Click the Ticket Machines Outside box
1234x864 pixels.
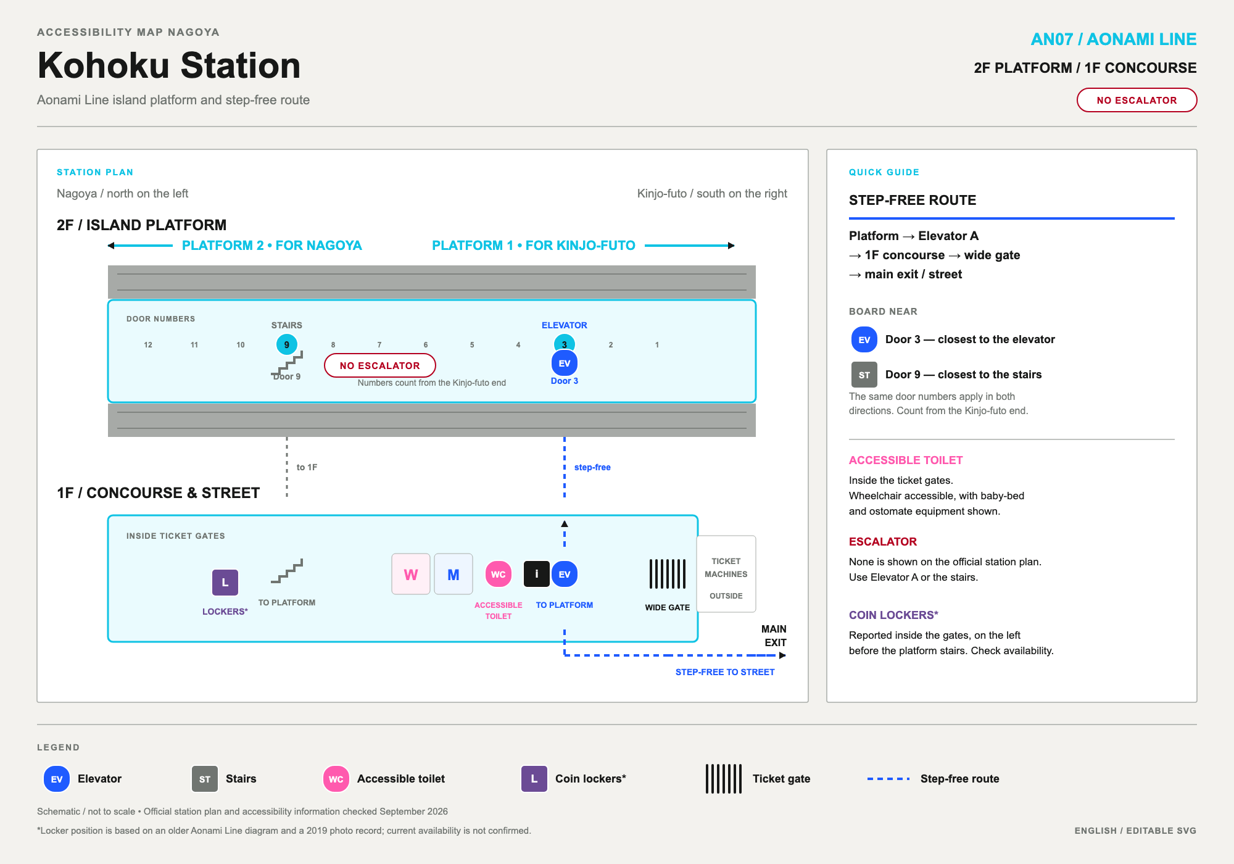pos(726,574)
